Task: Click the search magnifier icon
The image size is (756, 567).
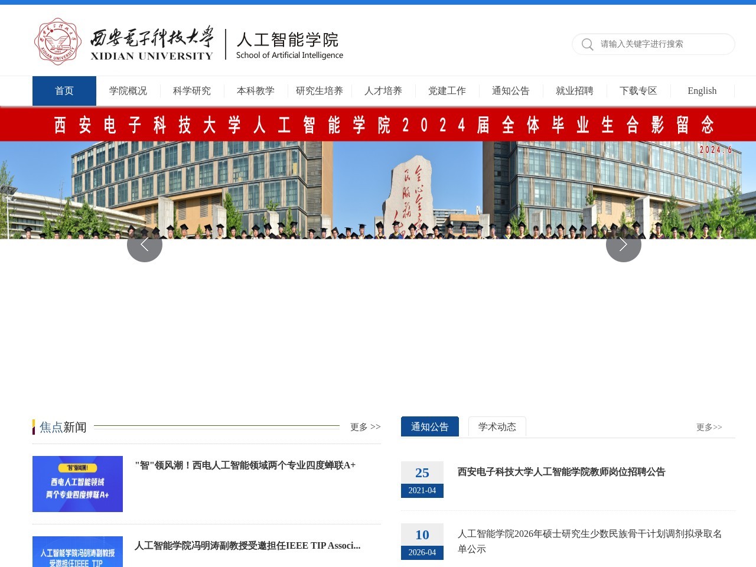Action: [587, 44]
